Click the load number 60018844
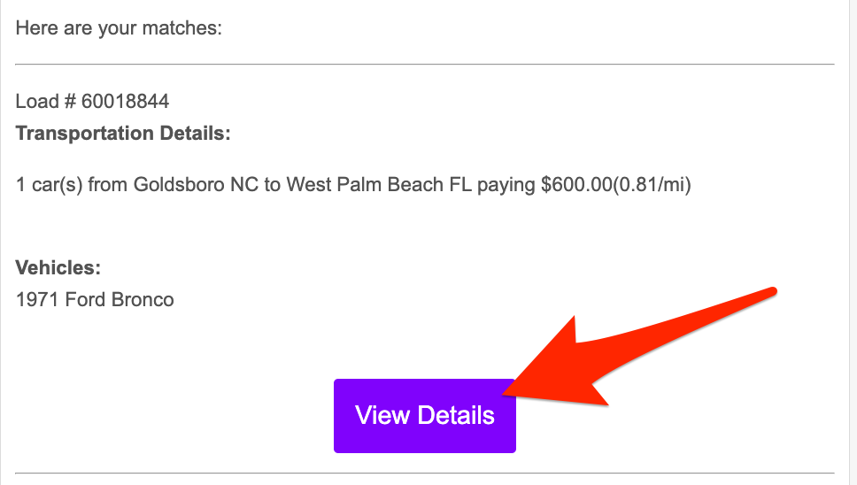857x485 pixels. point(125,101)
